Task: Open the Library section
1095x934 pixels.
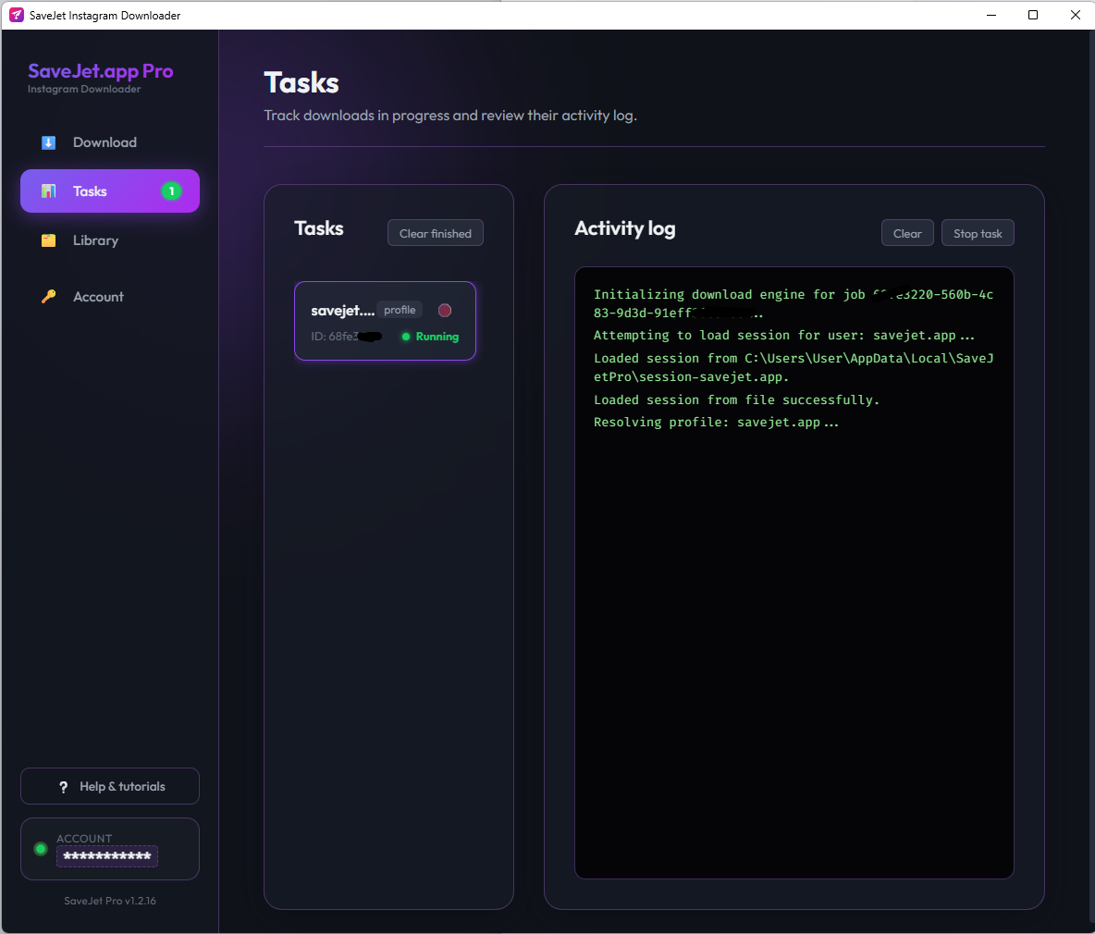Action: pos(110,240)
